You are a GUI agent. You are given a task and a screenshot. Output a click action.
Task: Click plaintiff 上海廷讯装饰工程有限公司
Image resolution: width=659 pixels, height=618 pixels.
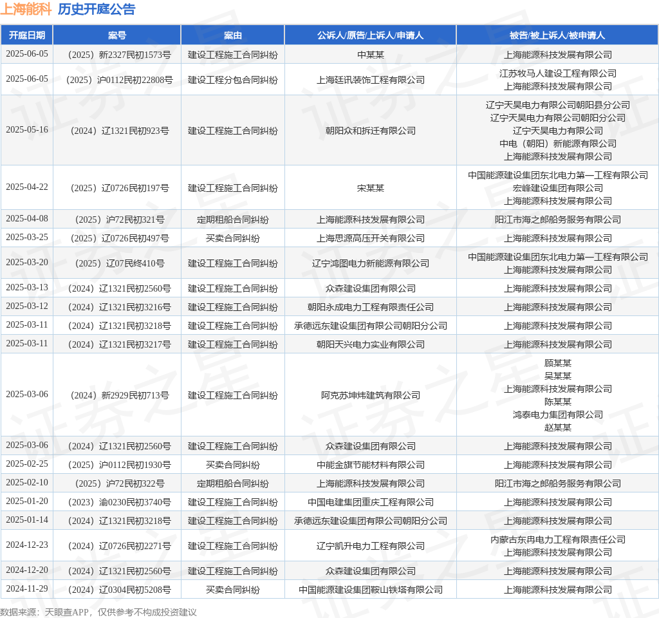pyautogui.click(x=370, y=79)
